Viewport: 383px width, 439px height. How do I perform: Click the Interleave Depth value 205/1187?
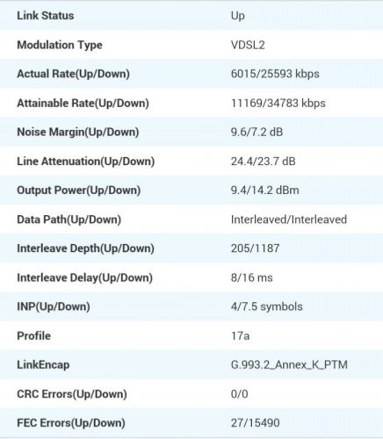pyautogui.click(x=255, y=248)
